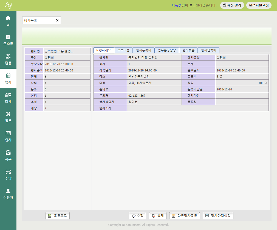Switch to the 행사연락처 tab

coord(209,50)
